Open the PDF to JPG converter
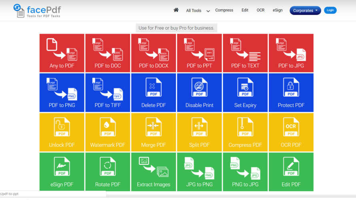 coord(291,53)
